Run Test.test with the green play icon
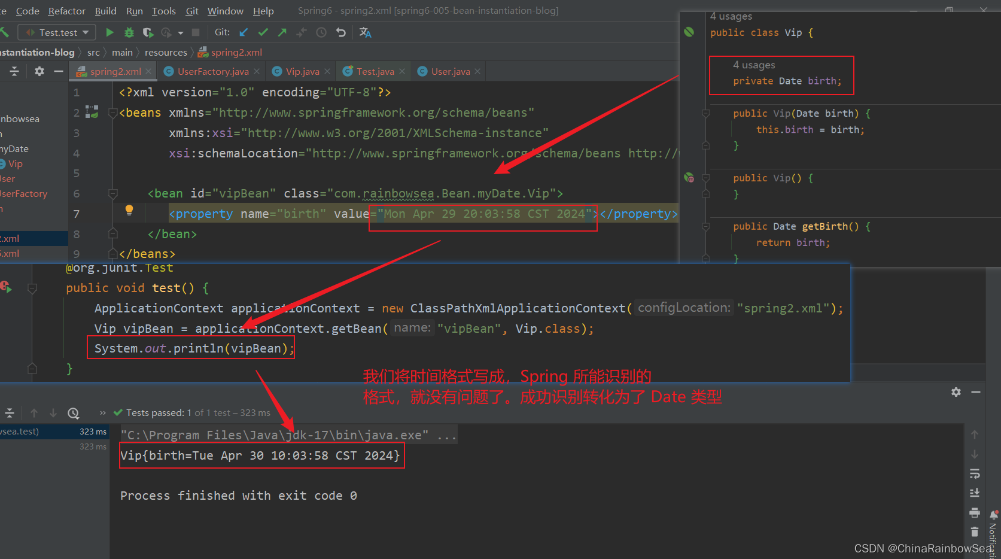 109,32
